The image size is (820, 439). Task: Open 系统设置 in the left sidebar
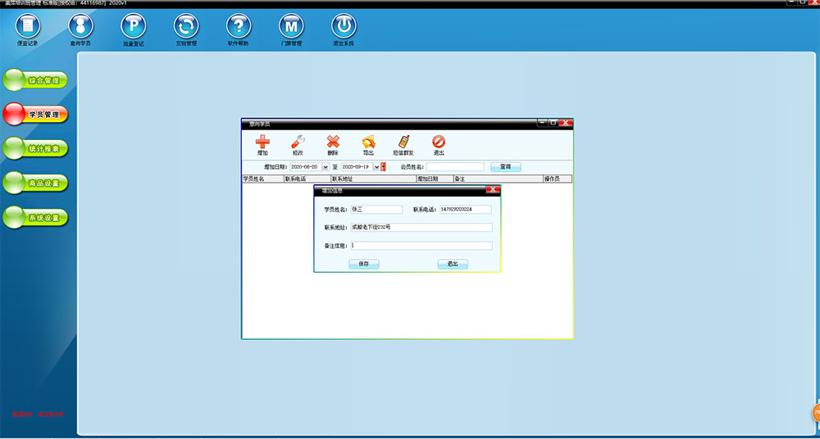(35, 218)
